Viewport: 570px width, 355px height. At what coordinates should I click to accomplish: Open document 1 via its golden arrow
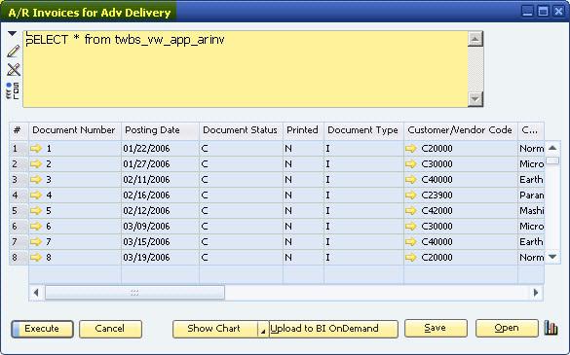(36, 148)
